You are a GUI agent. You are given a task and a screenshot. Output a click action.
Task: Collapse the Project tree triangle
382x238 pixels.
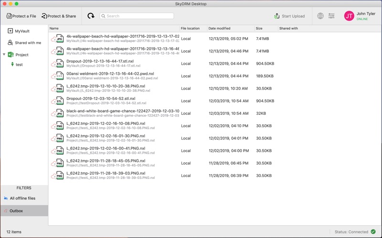coord(4,54)
